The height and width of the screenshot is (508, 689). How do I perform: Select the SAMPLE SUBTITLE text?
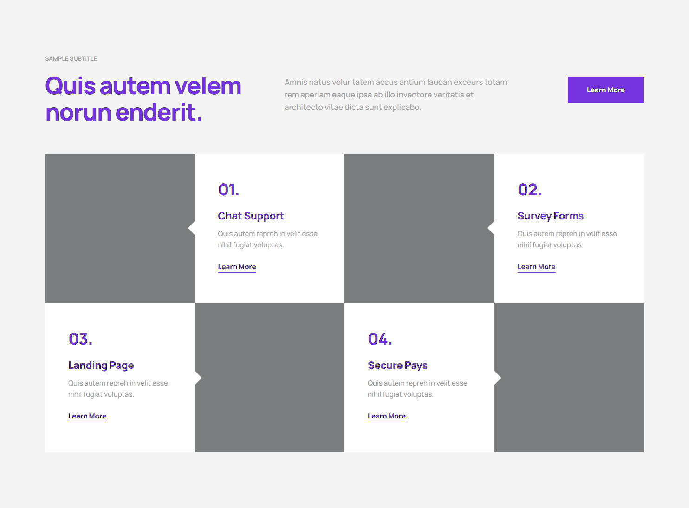click(71, 59)
